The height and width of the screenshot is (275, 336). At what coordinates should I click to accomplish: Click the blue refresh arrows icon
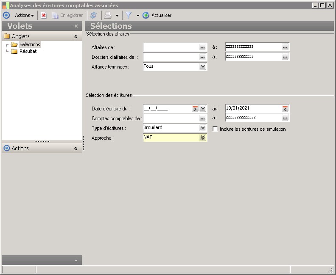(x=93, y=15)
